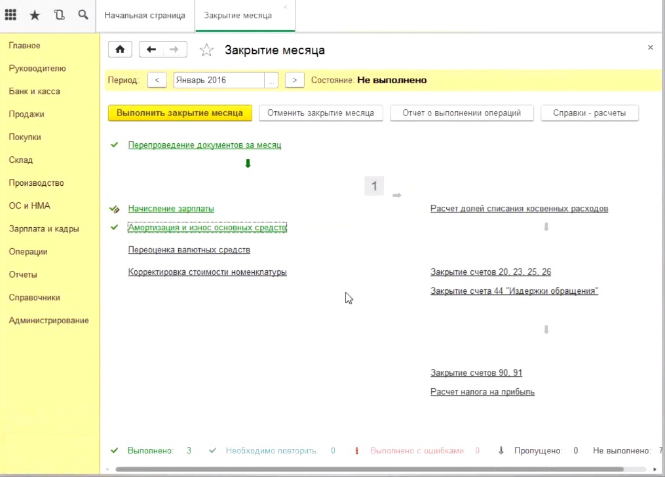Open Продажи section

click(26, 114)
